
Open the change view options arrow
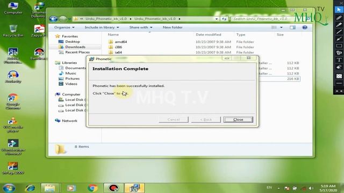pyautogui.click(x=281, y=27)
